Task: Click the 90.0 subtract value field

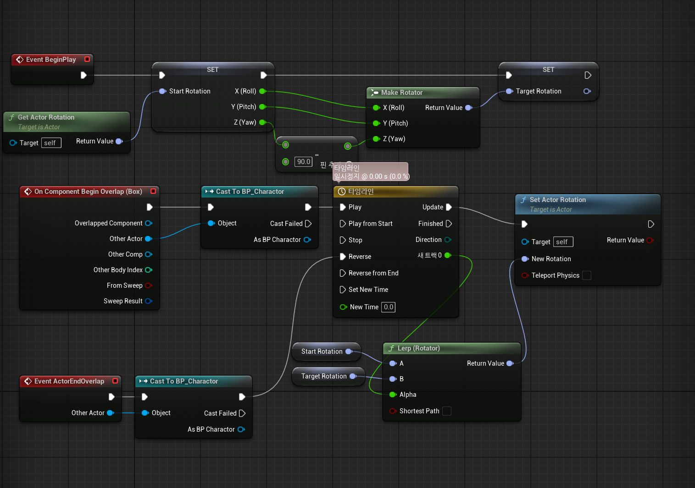Action: click(x=303, y=162)
